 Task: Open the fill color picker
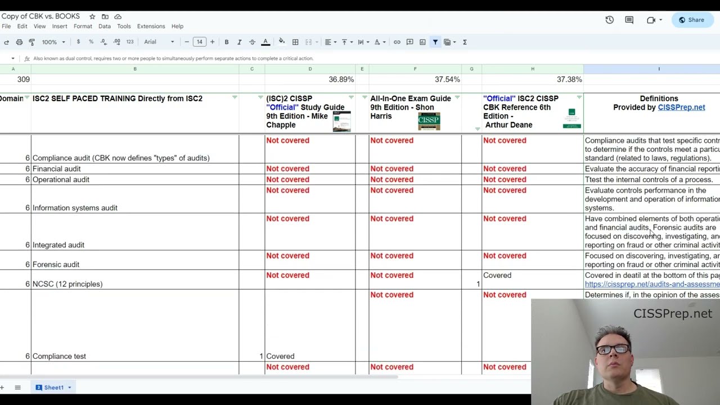282,42
